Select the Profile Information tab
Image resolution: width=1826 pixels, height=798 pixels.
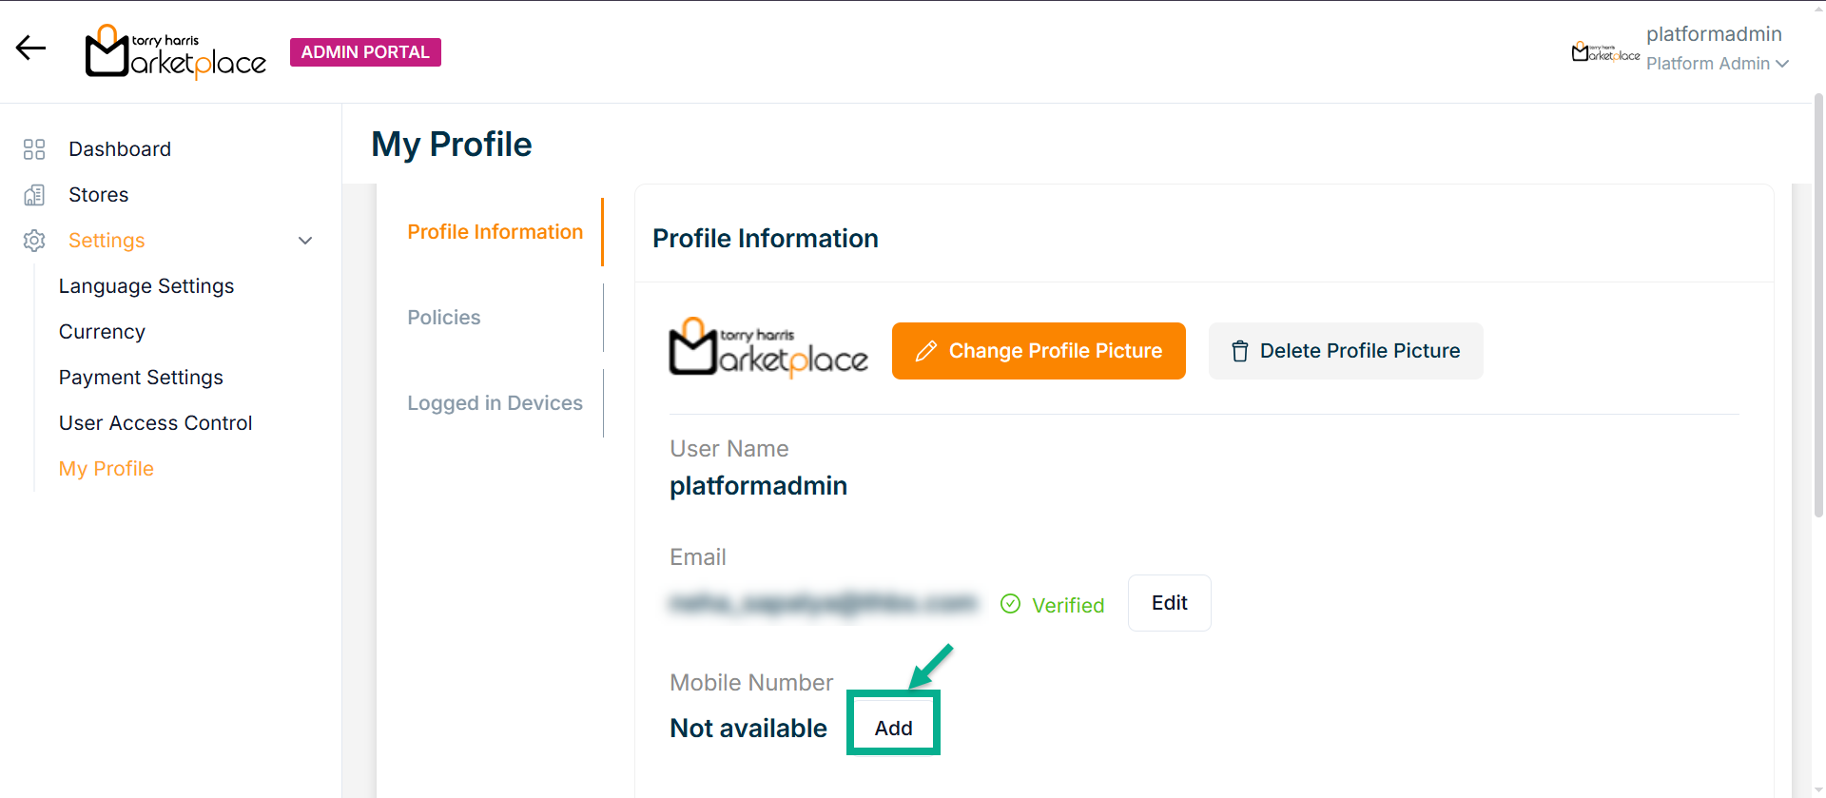[495, 232]
